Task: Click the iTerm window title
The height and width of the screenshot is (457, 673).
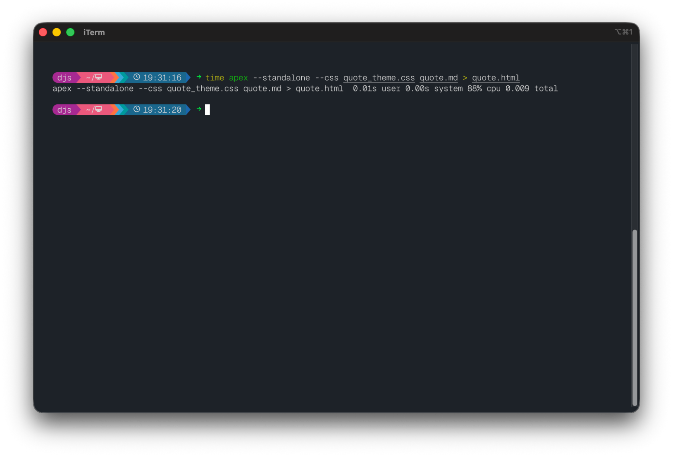Action: [x=94, y=32]
